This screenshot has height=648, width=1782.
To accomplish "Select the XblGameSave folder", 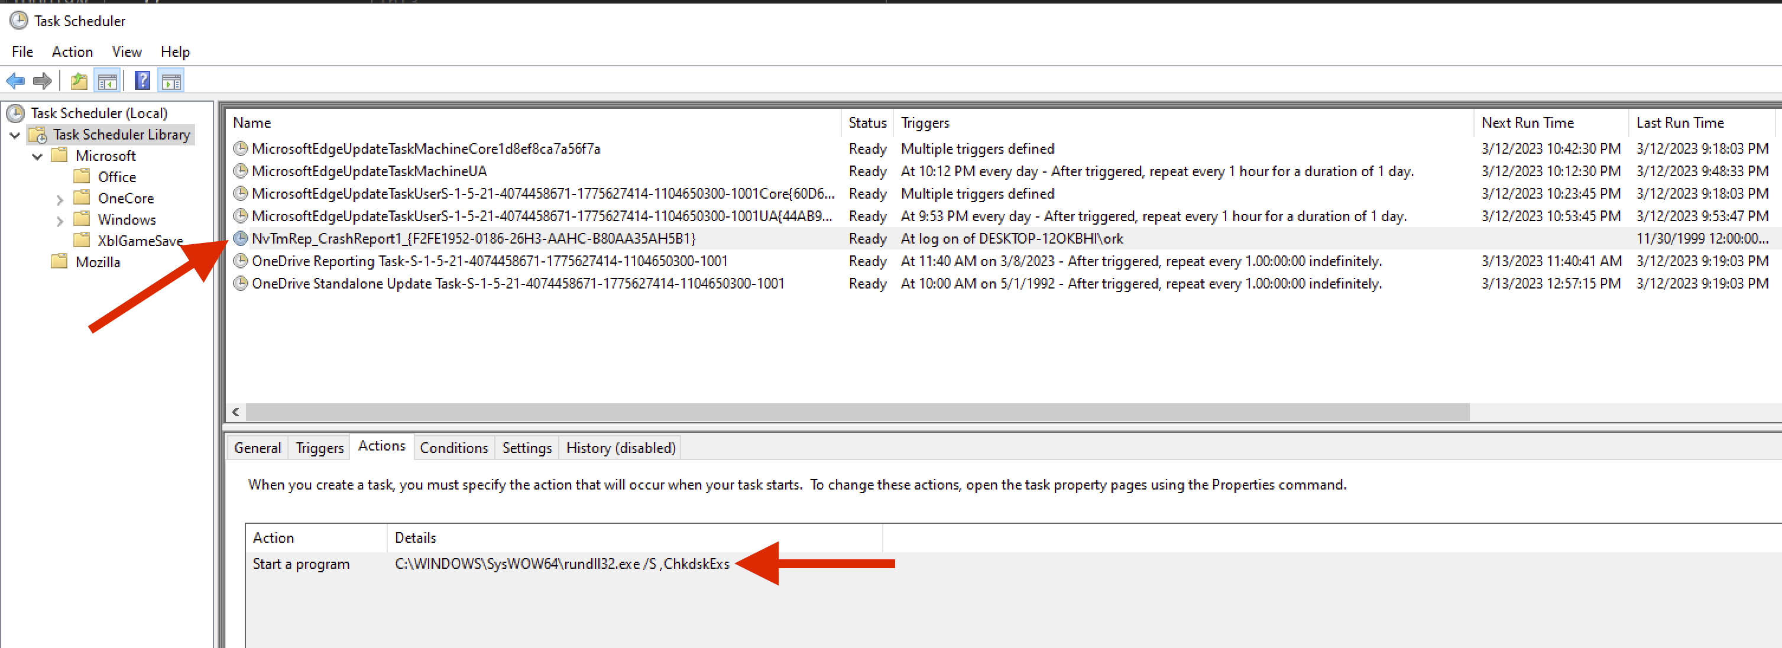I will pos(140,241).
